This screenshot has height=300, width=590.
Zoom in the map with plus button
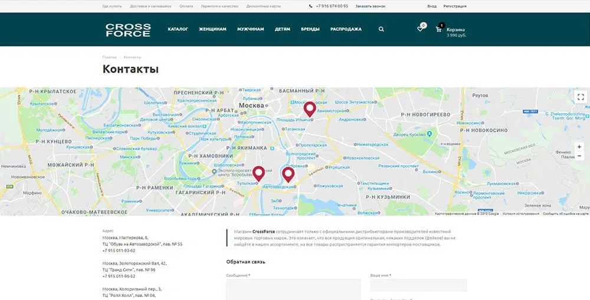(579, 147)
